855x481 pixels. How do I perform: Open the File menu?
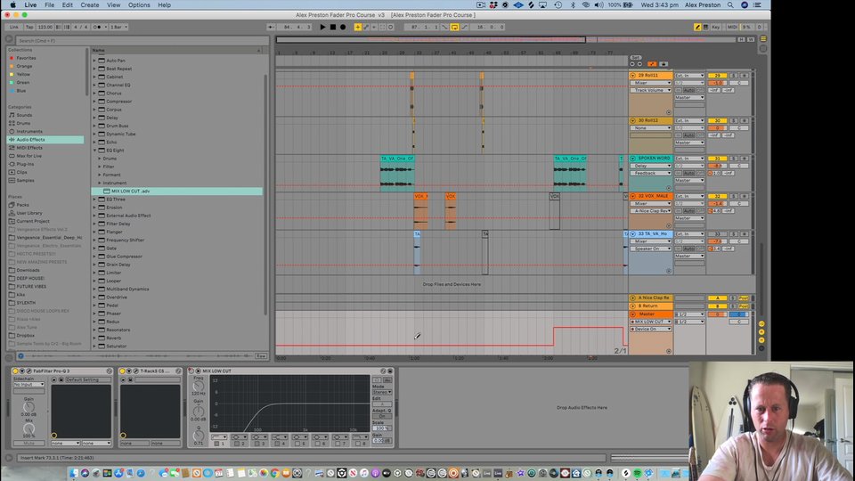(x=49, y=5)
